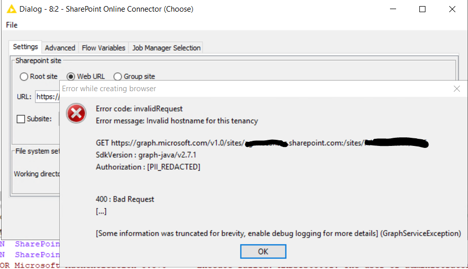This screenshot has height=269, width=468.
Task: Click 'Invalid hostname for this tenancy' message
Action: click(202, 121)
